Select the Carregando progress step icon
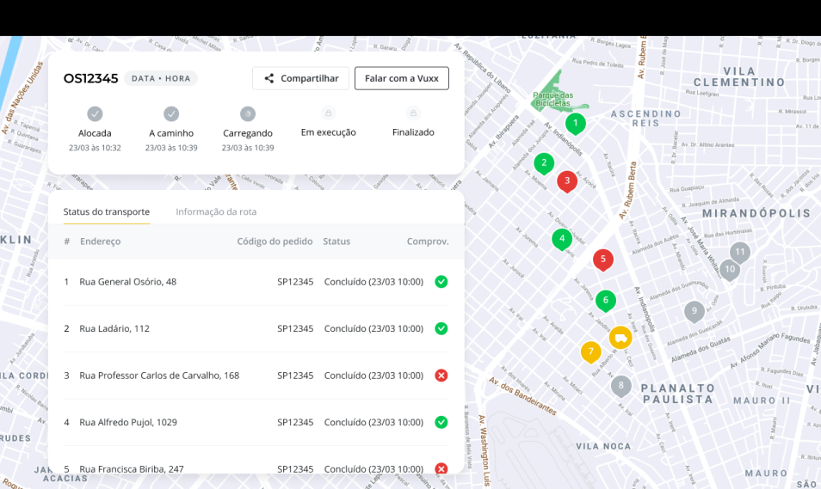The width and height of the screenshot is (821, 489). tap(248, 113)
